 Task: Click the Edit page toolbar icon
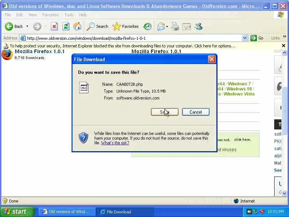pyautogui.click(x=186, y=26)
